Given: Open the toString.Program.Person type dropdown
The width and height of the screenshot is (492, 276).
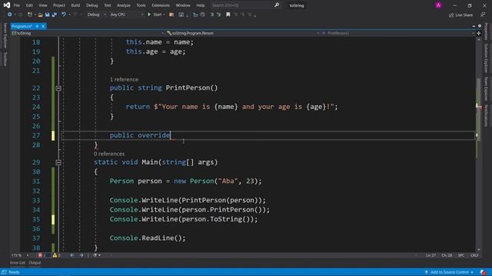Looking at the screenshot, I should 243,33.
